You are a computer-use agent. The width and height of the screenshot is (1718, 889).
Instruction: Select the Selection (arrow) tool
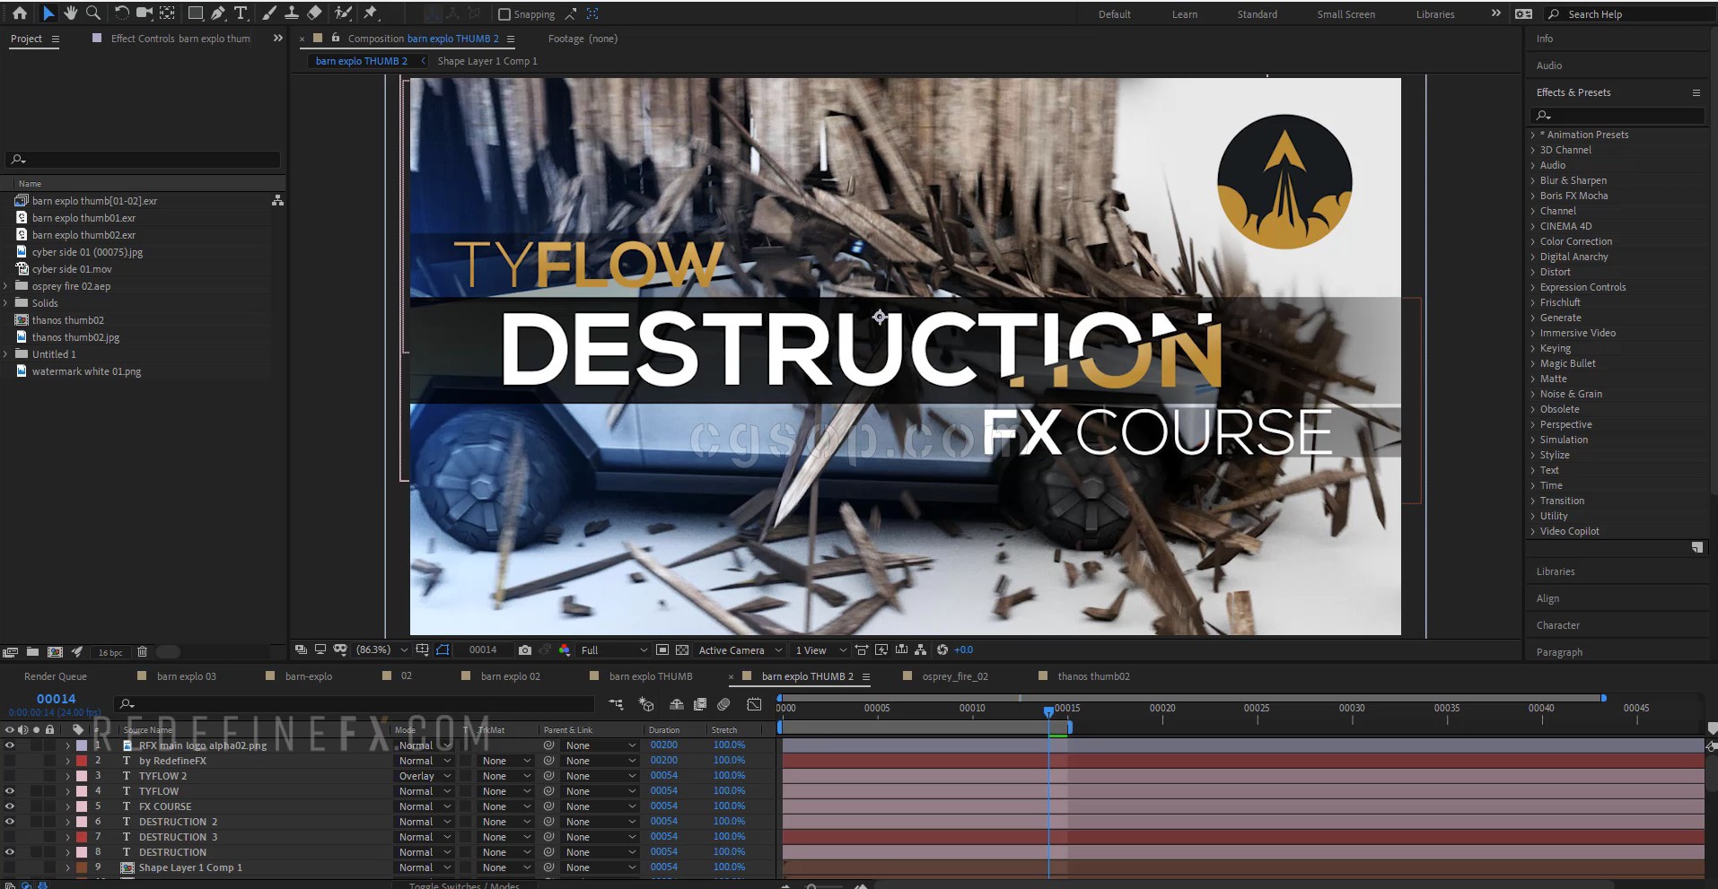[x=48, y=13]
